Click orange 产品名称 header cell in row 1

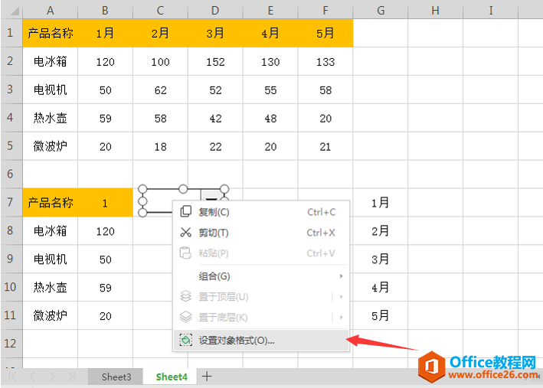point(50,34)
